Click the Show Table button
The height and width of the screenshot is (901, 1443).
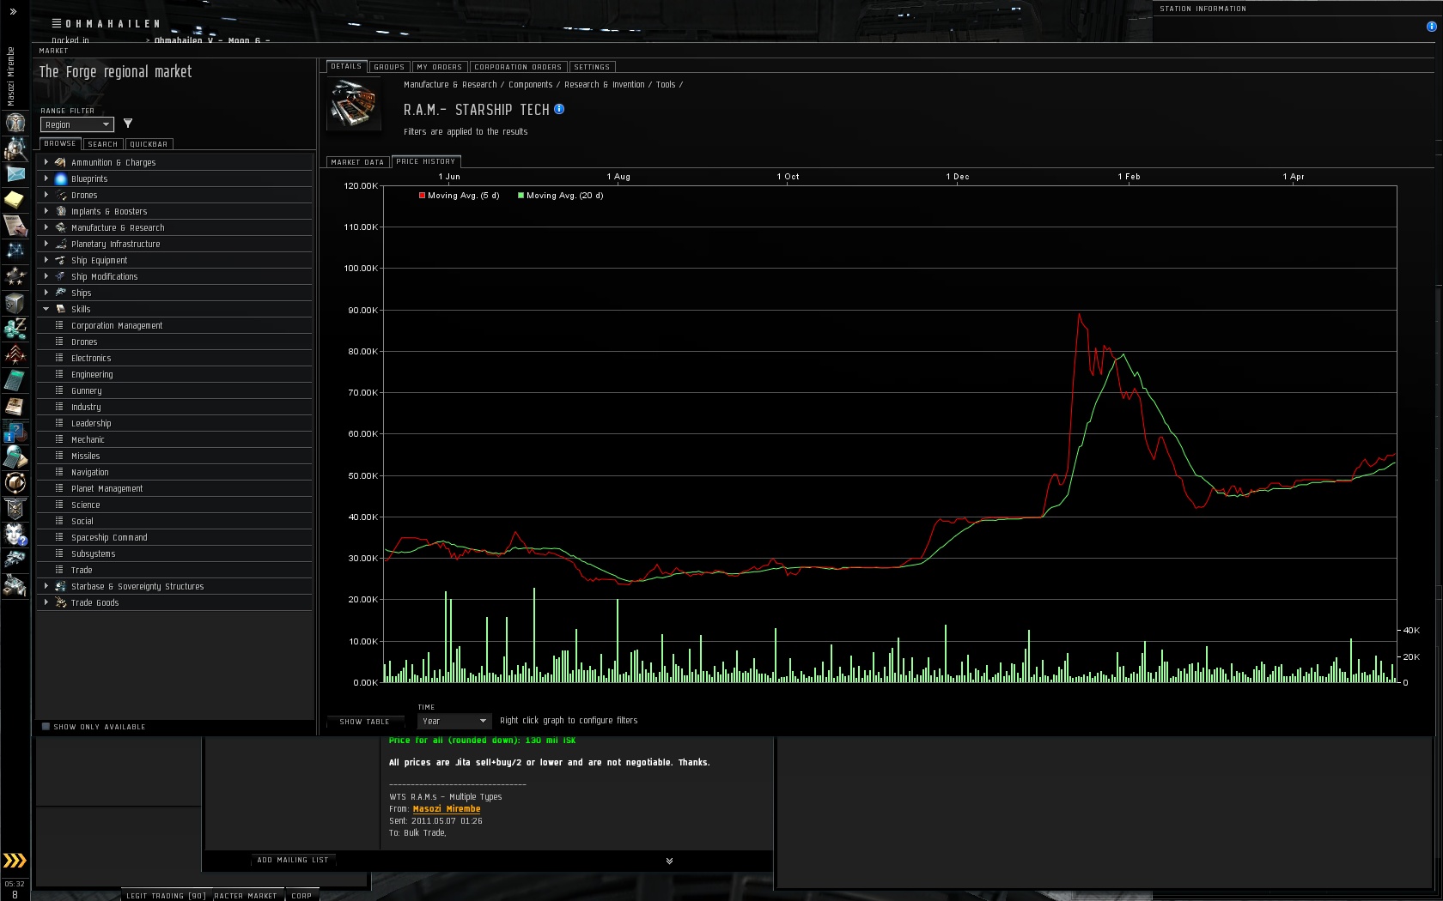[364, 722]
